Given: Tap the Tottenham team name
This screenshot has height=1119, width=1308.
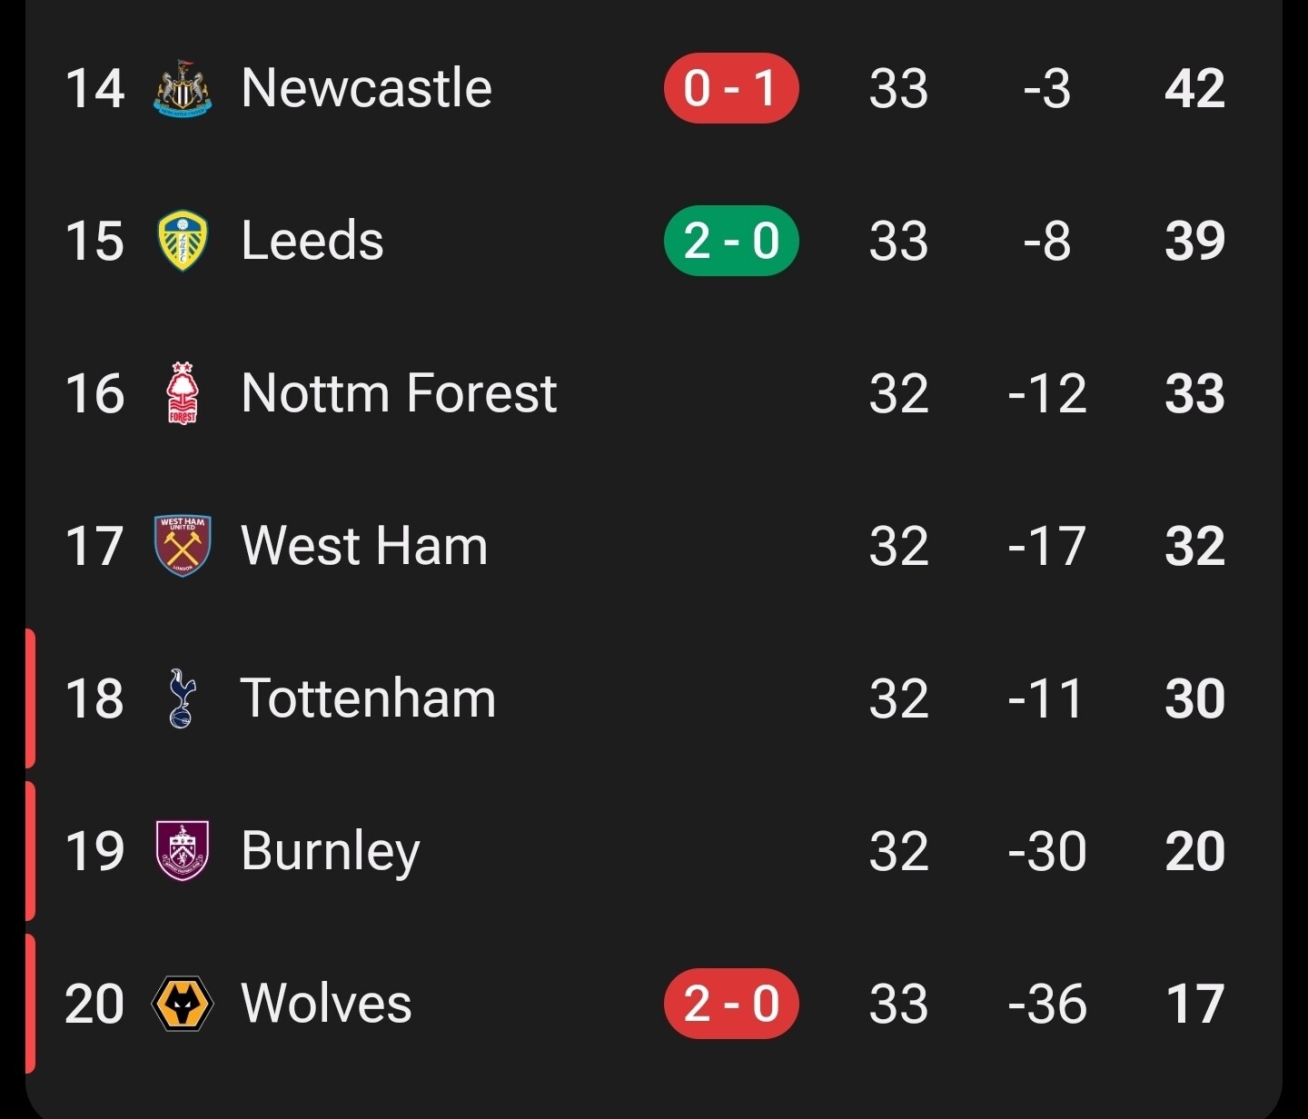Looking at the screenshot, I should 368,699.
